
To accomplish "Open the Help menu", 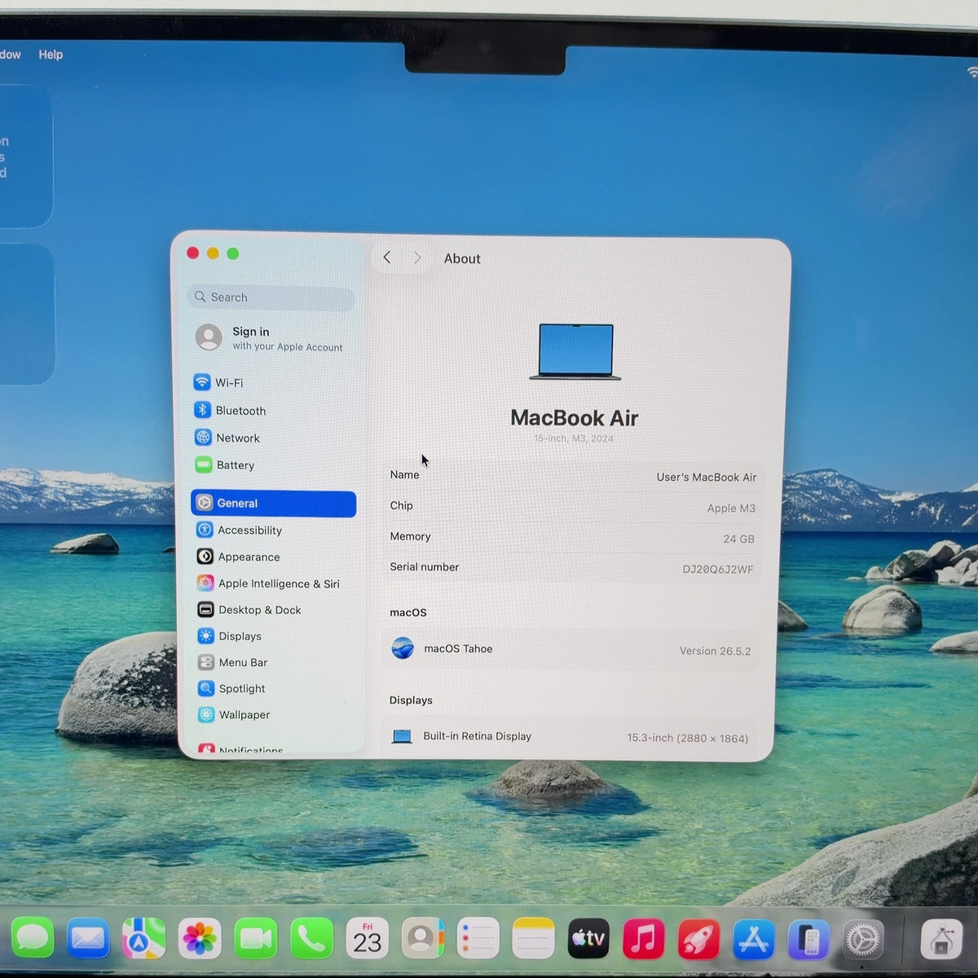I will pos(51,55).
